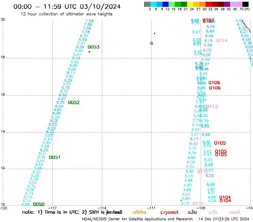
Task: Click the pink pass label 0114
Action: click(222, 40)
